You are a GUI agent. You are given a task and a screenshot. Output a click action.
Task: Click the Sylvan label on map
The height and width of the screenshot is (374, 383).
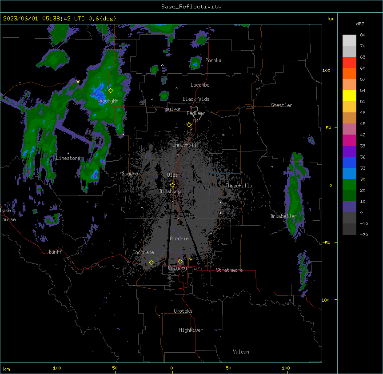tap(173, 109)
